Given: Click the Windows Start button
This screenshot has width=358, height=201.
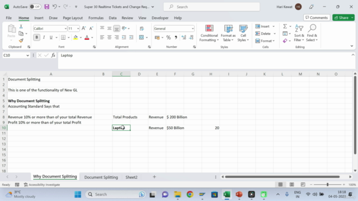Looking at the screenshot, I should click(78, 194).
